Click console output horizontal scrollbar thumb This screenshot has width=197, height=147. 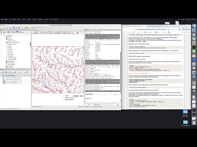pos(89,94)
